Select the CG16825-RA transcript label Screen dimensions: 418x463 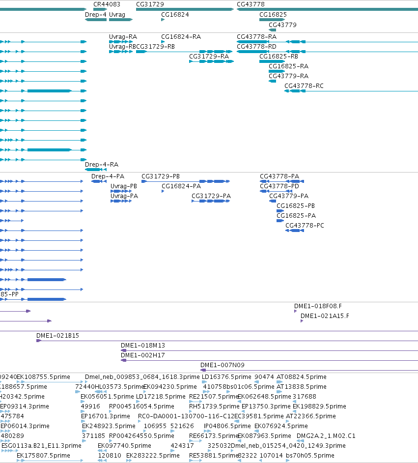pyautogui.click(x=288, y=66)
